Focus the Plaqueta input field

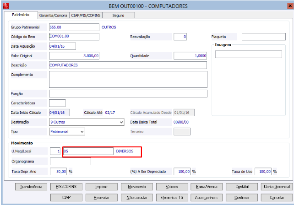pyautogui.click(x=264, y=37)
